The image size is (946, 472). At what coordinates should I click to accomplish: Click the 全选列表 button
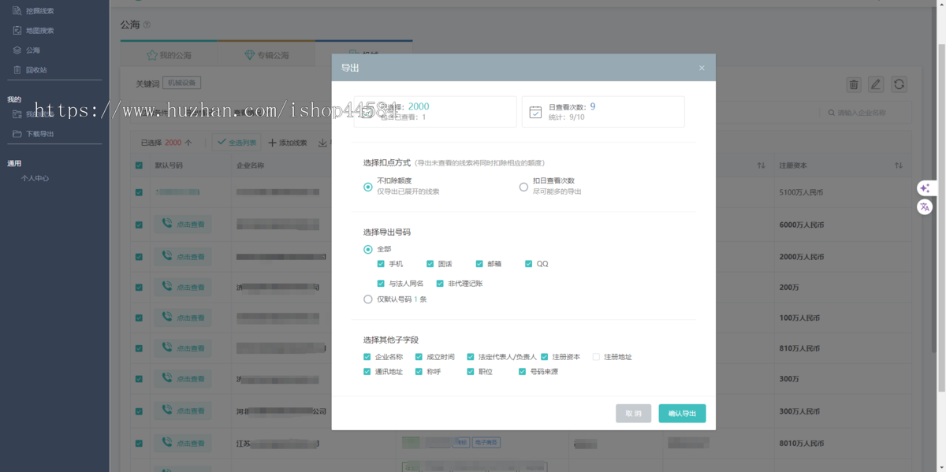[x=237, y=143]
